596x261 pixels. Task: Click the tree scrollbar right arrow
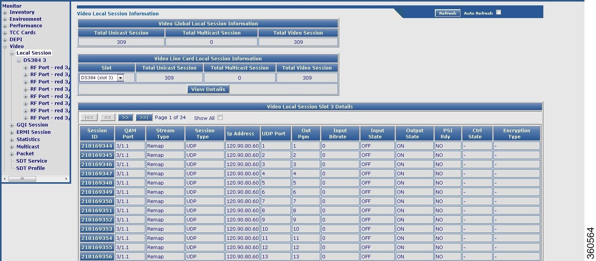click(x=66, y=179)
